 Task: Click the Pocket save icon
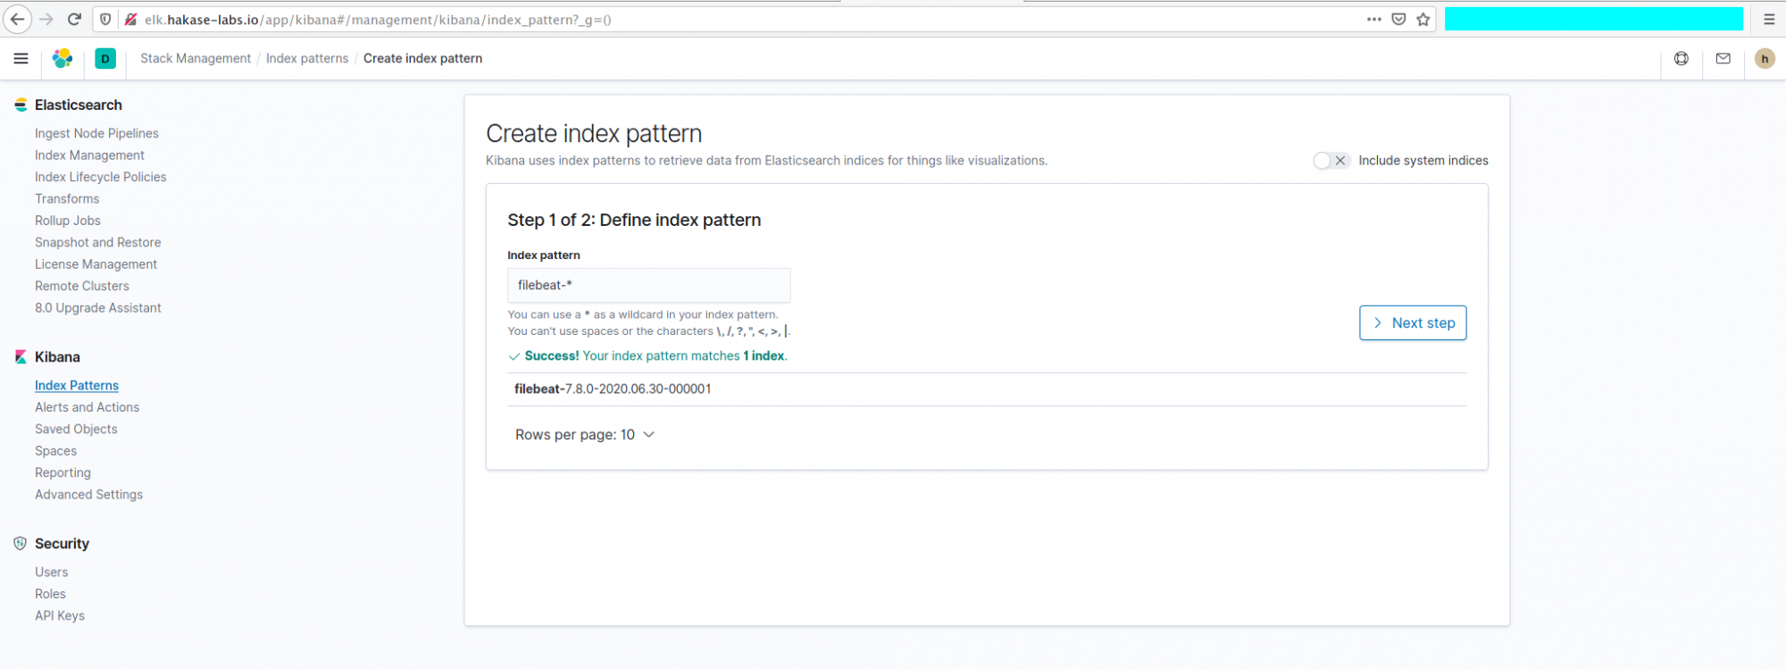coord(1398,20)
